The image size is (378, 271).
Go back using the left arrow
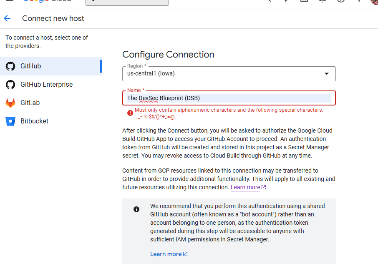(x=7, y=18)
